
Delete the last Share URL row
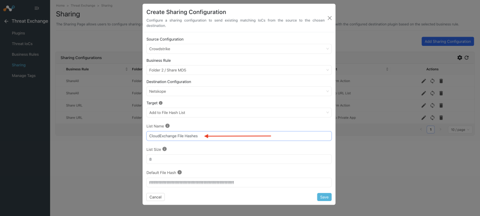click(x=441, y=118)
